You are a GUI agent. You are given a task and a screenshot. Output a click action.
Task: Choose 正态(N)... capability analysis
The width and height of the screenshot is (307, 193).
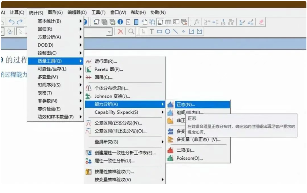coord(185,104)
